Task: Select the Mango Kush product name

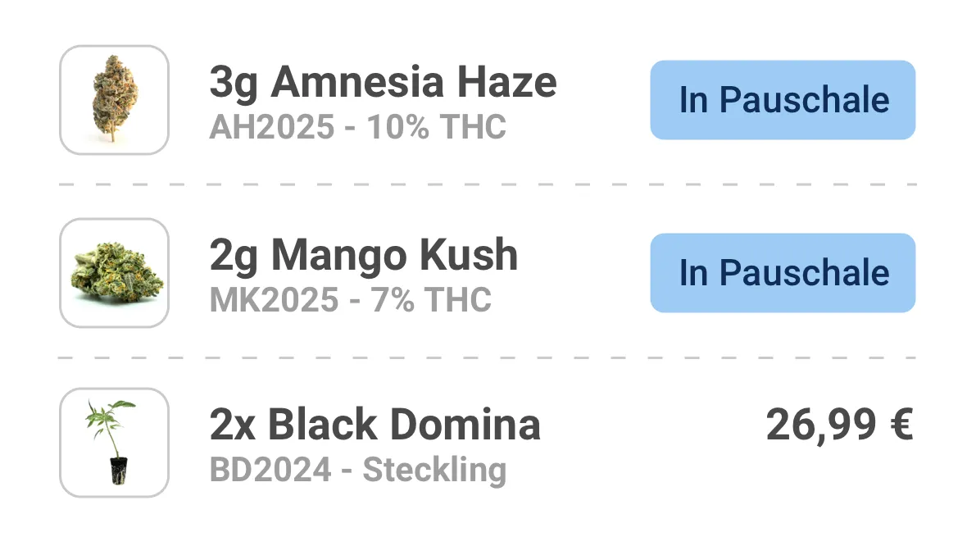Action: point(394,255)
